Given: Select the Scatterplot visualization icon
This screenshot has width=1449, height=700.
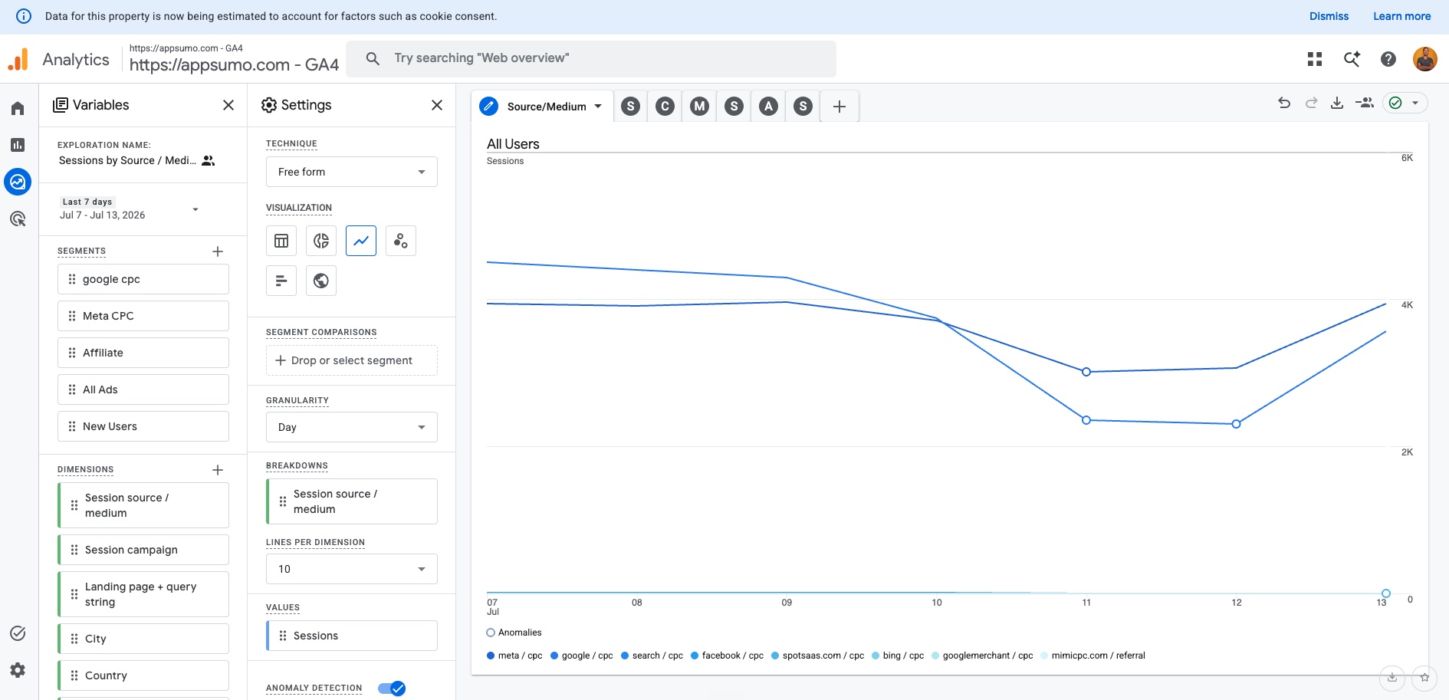Looking at the screenshot, I should [401, 241].
